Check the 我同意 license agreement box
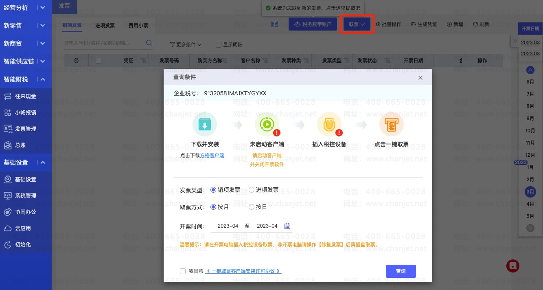Viewport: 543px width, 290px height. (183, 271)
